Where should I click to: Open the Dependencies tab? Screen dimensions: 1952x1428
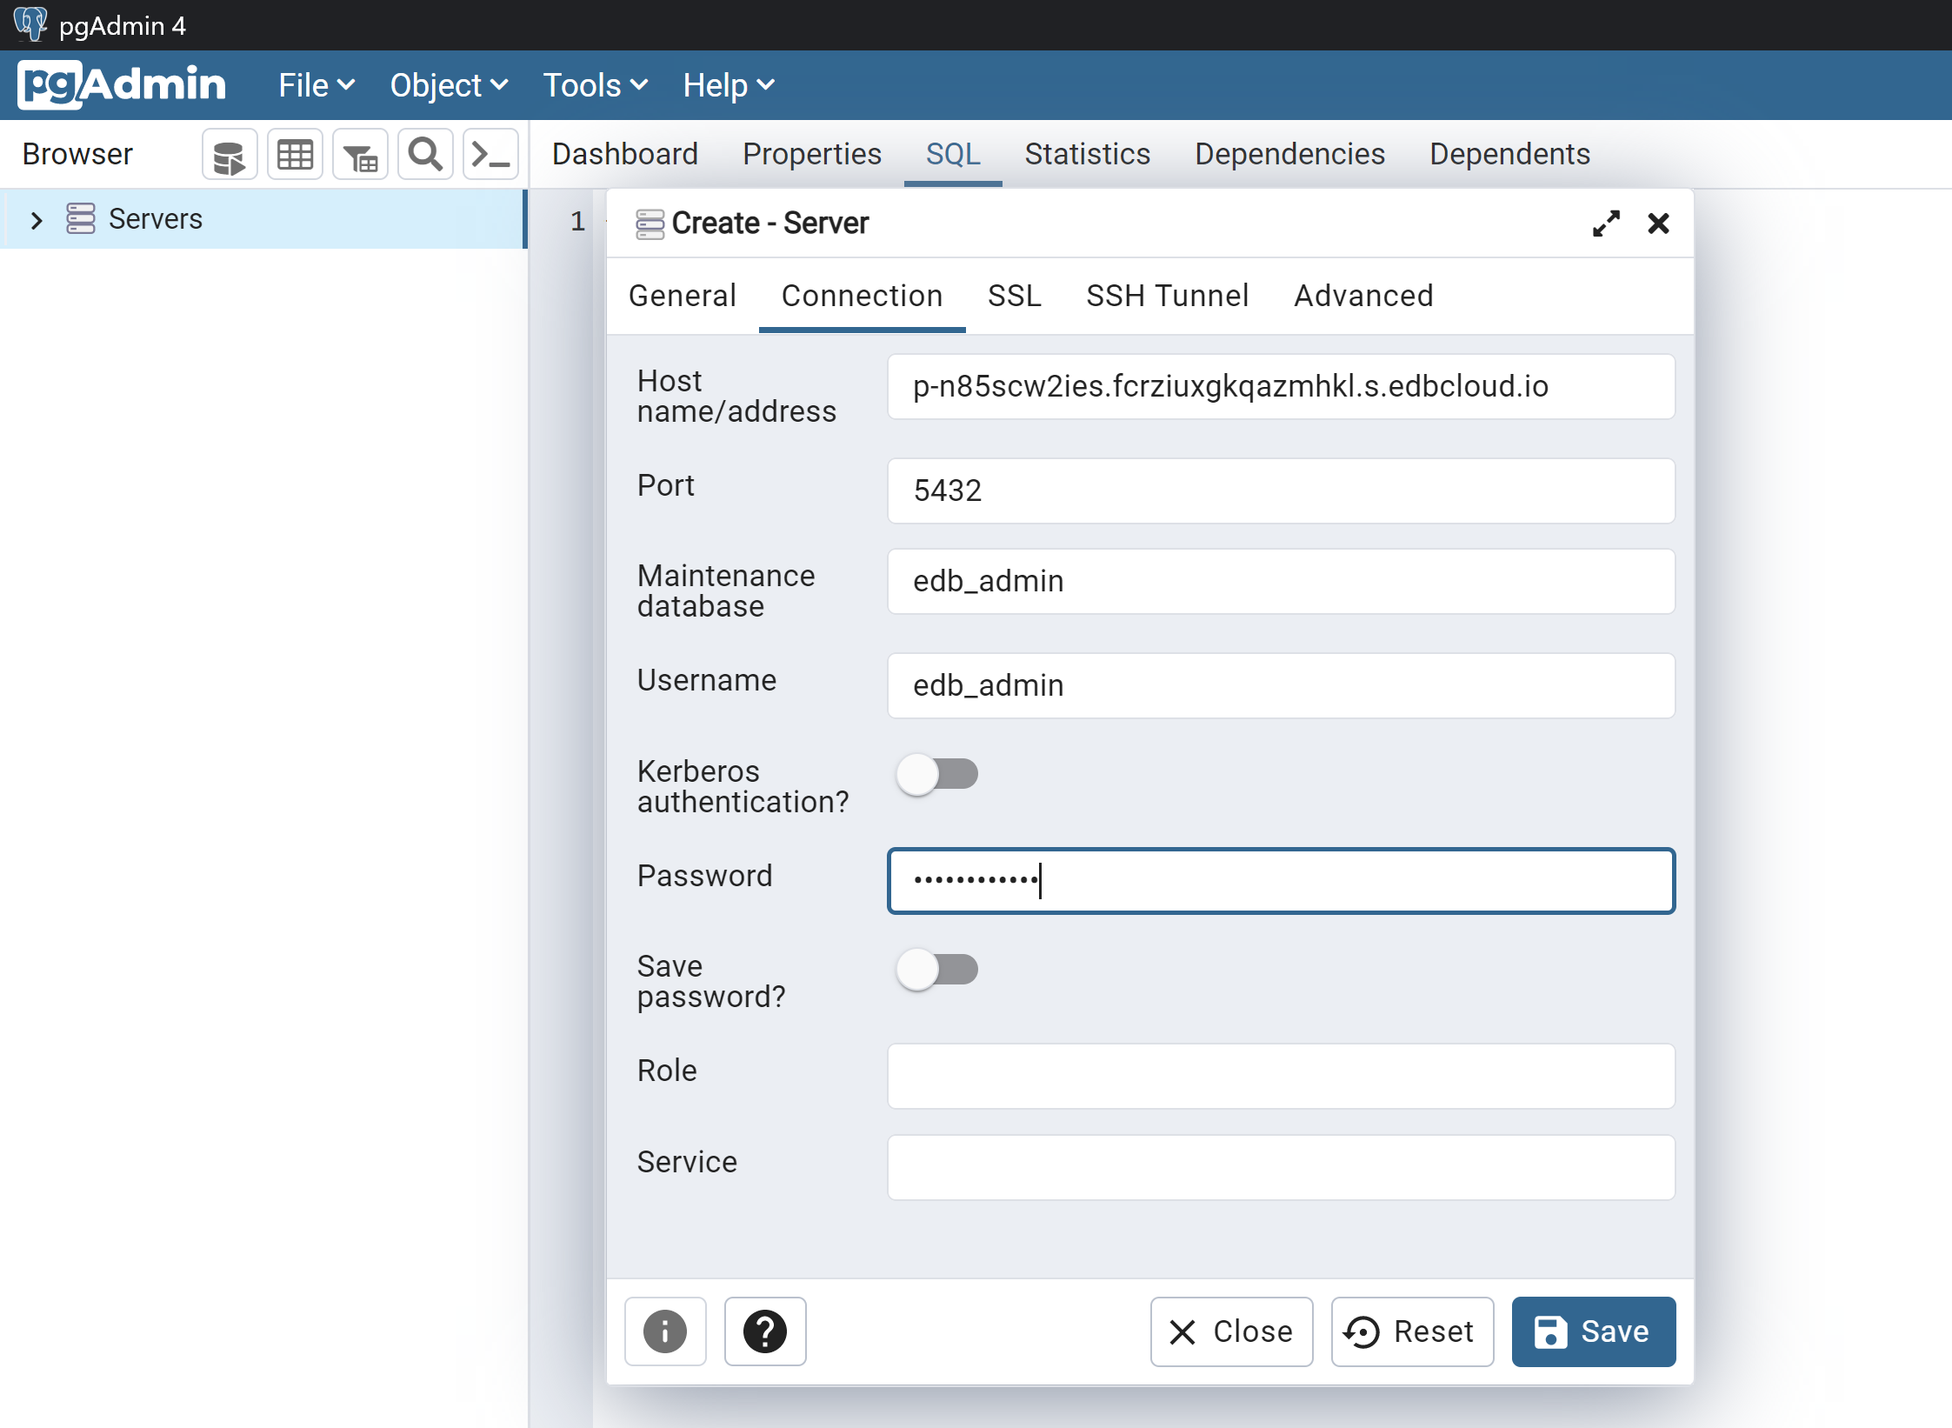(x=1289, y=154)
